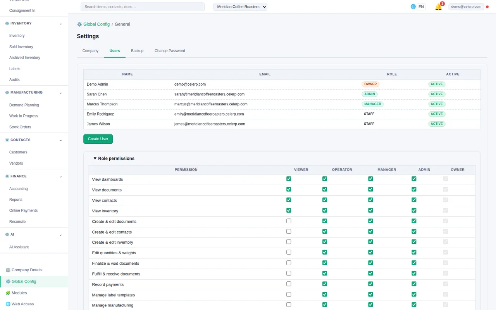Click the Manufacturing section gear icon

7,93
